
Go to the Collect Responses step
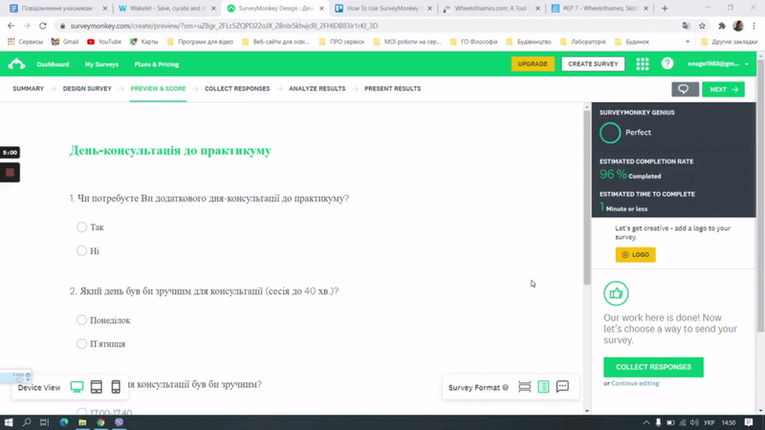click(x=237, y=89)
